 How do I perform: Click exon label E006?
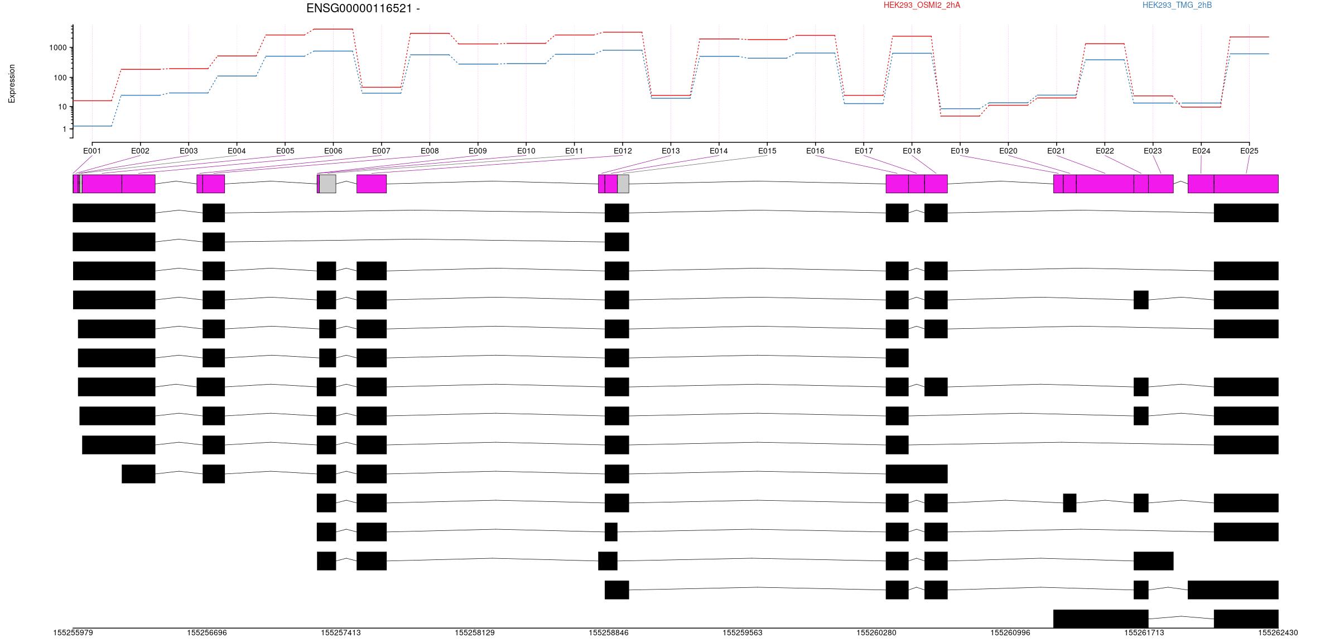333,151
